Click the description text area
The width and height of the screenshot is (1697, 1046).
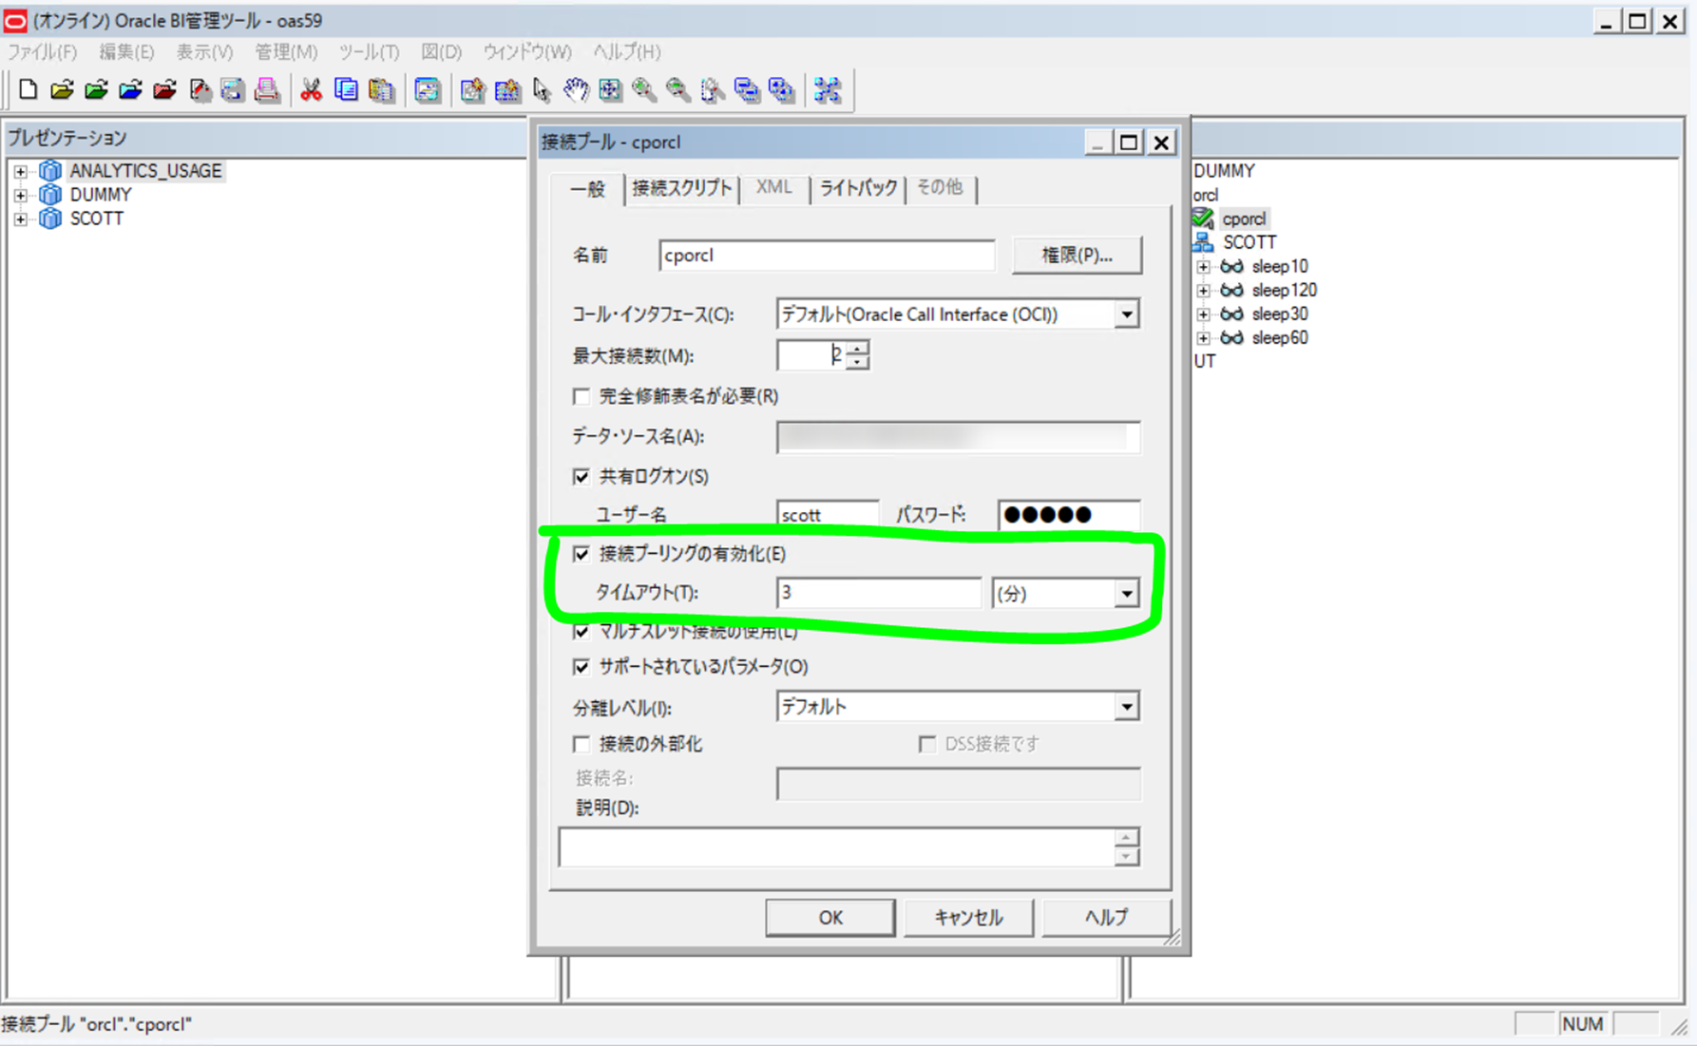pyautogui.click(x=839, y=847)
